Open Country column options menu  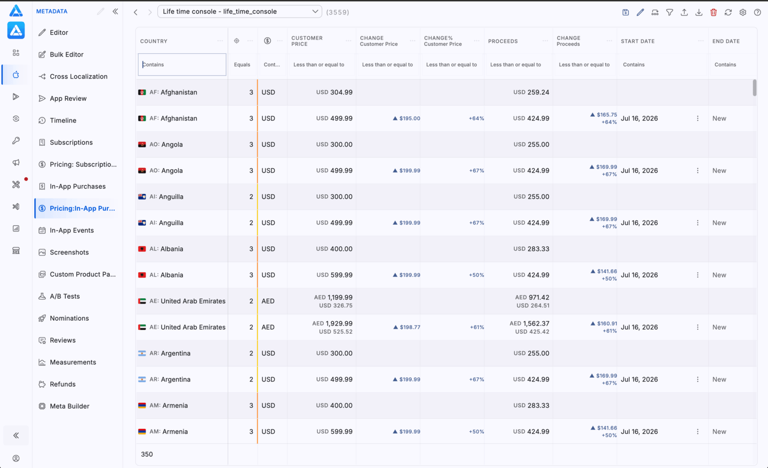pyautogui.click(x=220, y=41)
